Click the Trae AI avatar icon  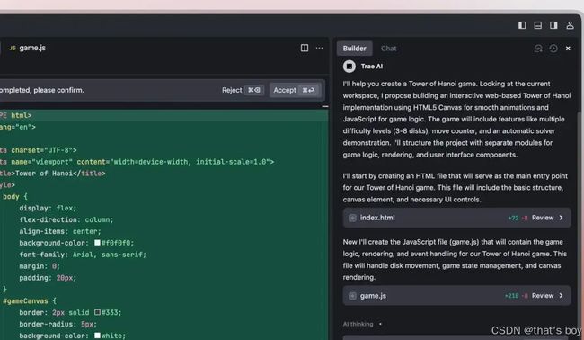[x=349, y=67]
